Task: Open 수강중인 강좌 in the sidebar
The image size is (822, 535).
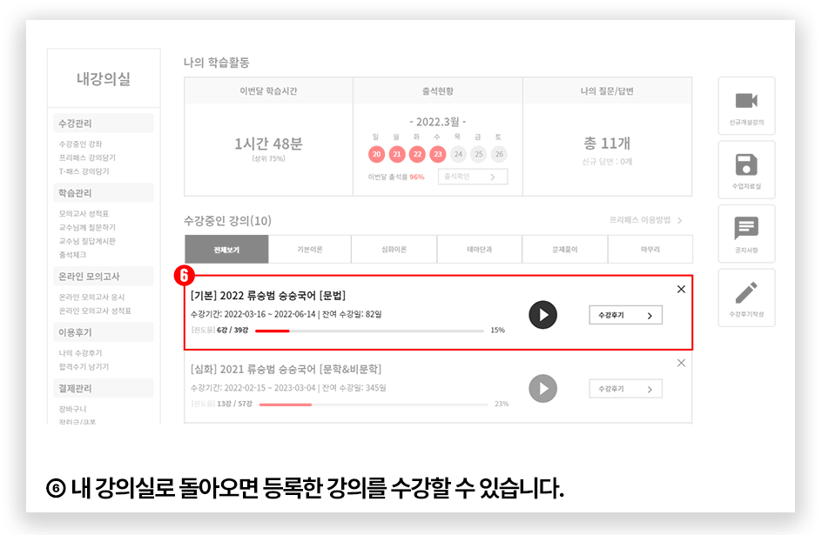Action: [80, 144]
